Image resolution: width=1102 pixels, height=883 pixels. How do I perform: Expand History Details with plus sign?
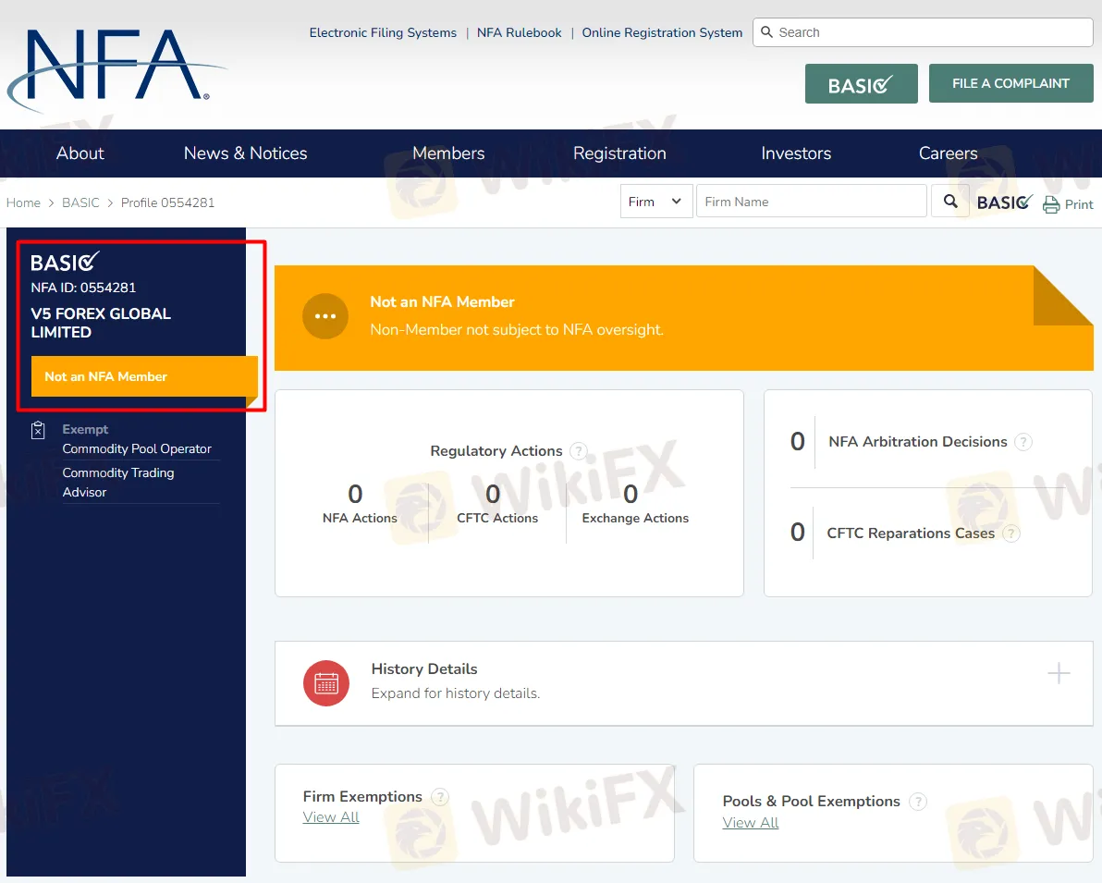tap(1059, 673)
